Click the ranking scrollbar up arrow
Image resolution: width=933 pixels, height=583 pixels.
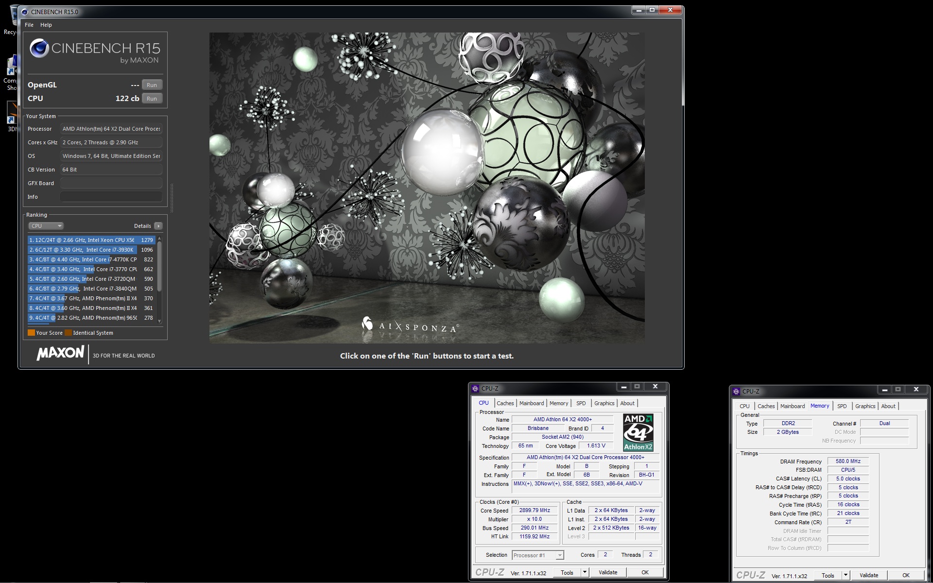click(x=159, y=239)
